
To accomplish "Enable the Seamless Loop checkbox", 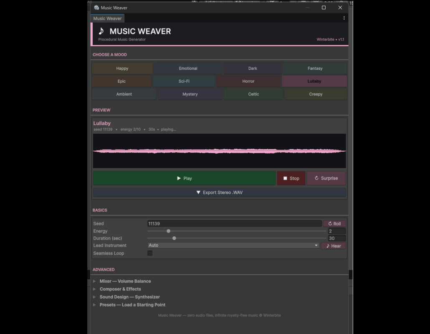I will (x=150, y=253).
